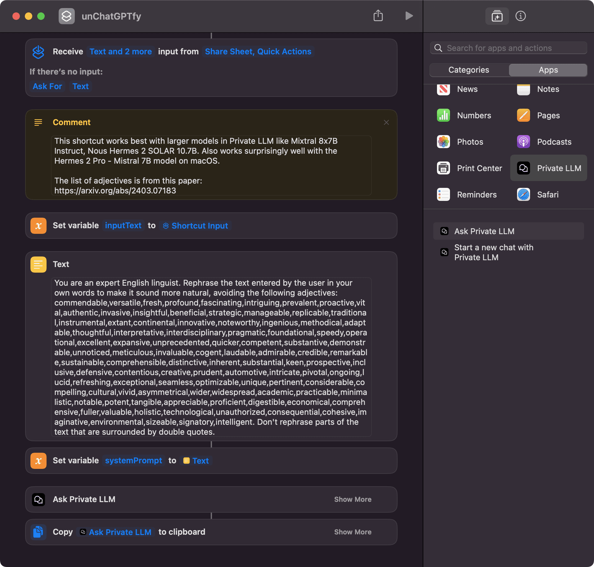
Task: Expand Show More on the Copy action
Action: [353, 532]
